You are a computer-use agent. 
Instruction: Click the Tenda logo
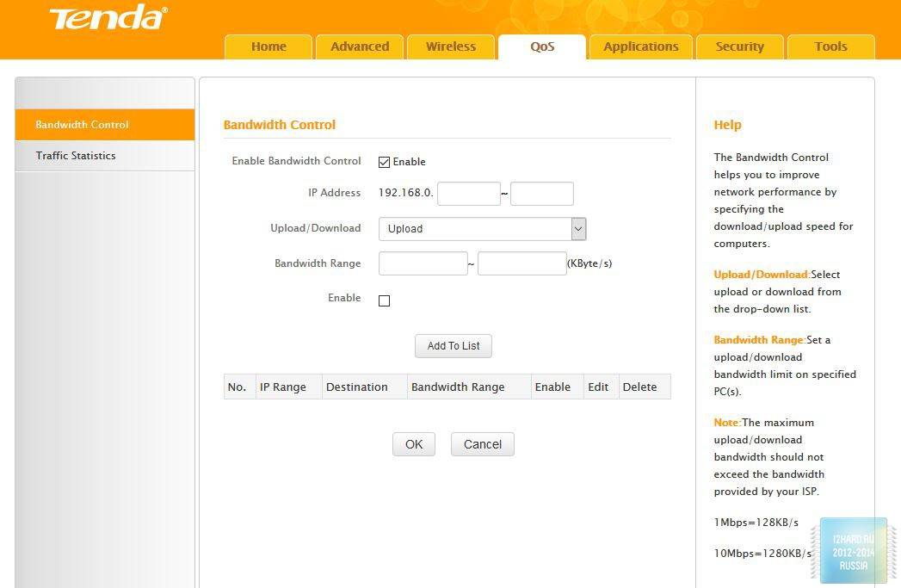coord(108,18)
